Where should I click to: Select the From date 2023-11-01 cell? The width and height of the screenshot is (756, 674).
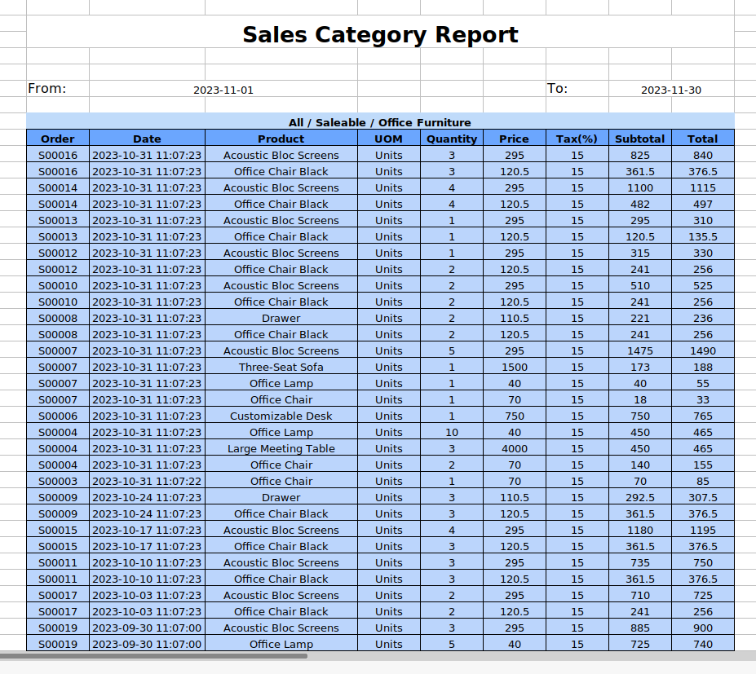click(x=223, y=90)
